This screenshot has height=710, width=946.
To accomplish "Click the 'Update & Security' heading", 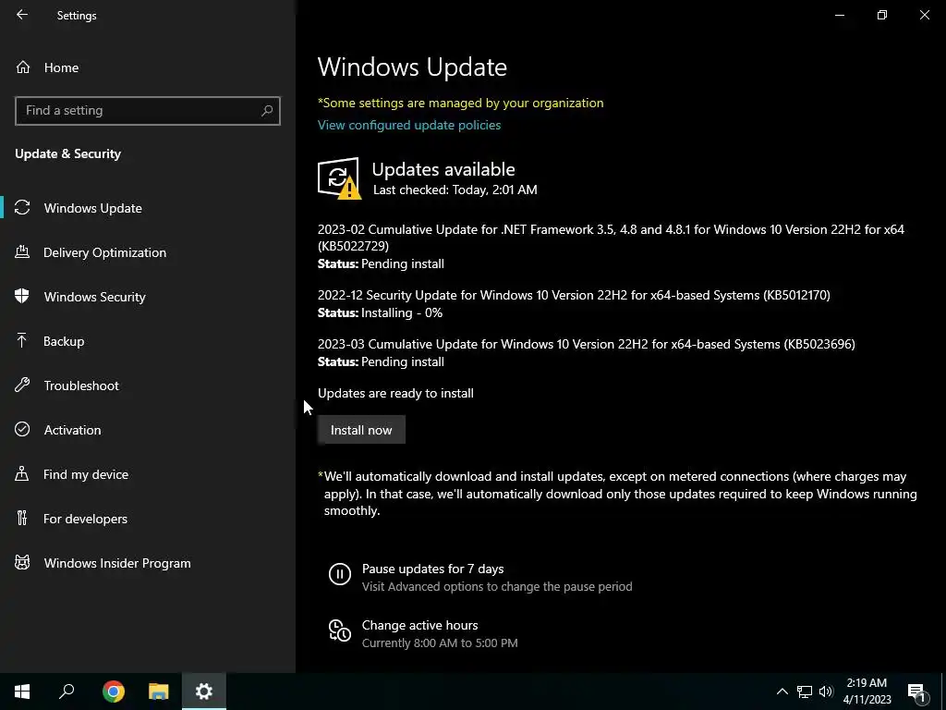I will pos(68,154).
